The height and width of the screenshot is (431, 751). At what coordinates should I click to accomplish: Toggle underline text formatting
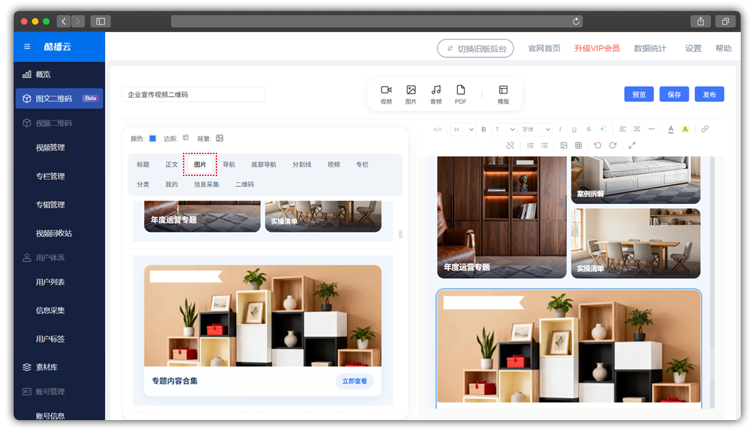[x=574, y=129]
